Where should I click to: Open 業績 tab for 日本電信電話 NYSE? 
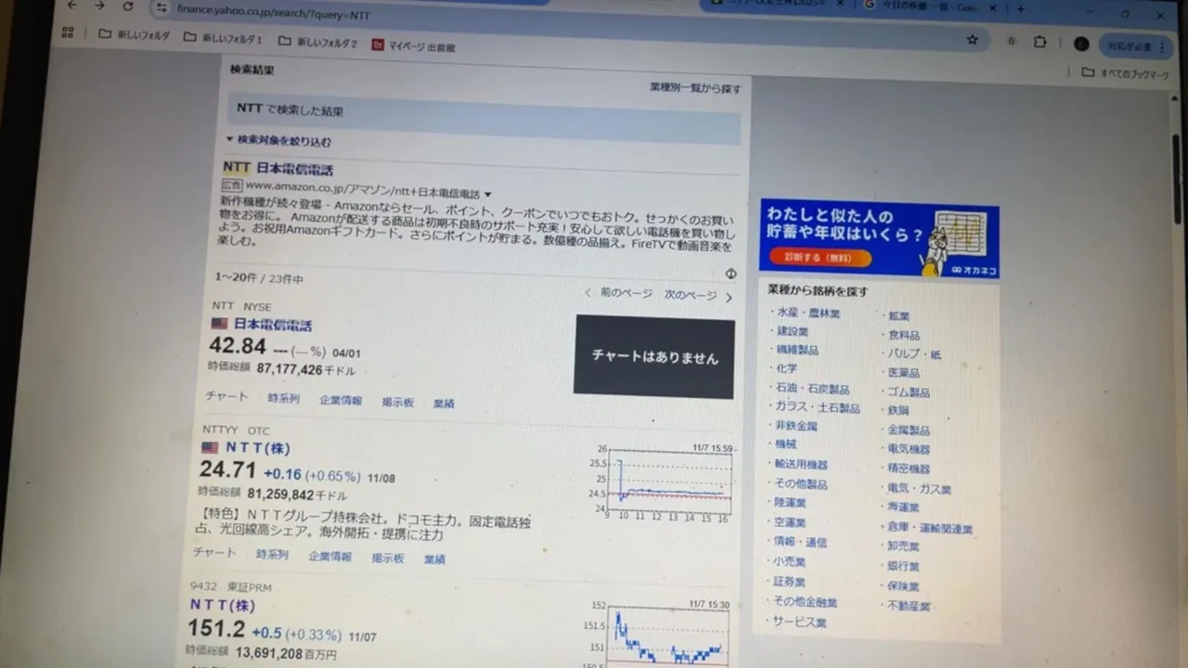444,405
